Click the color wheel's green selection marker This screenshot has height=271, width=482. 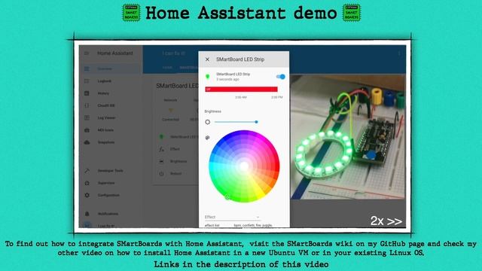click(227, 196)
